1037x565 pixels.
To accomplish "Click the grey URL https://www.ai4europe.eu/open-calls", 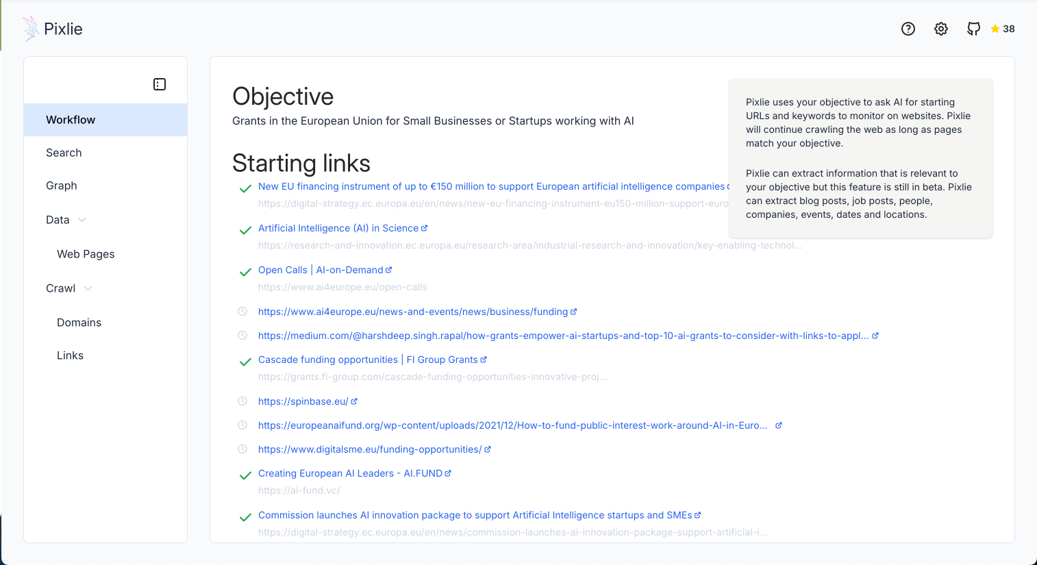I will [x=342, y=287].
